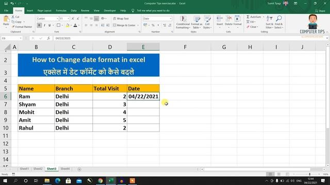Open Number group dialog launcher
The width and height of the screenshot is (330, 185).
coord(172,32)
